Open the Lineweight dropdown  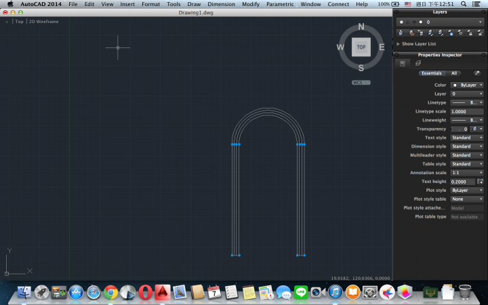467,120
